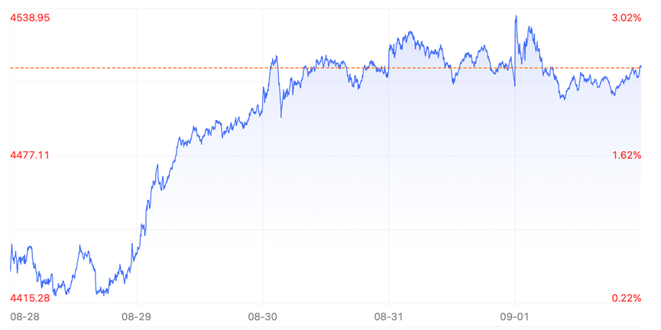The height and width of the screenshot is (330, 661).
Task: Click the orange dashed reference line
Action: pyautogui.click(x=326, y=68)
